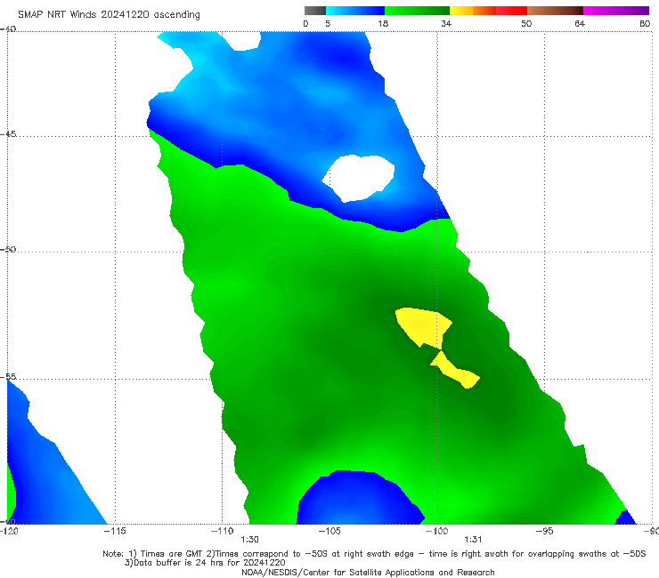
Task: Click the NOAA/NESDIS credit line
Action: (x=368, y=572)
